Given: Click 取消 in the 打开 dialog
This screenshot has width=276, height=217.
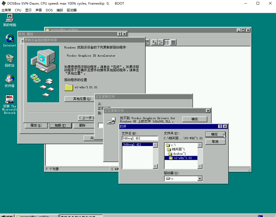Looking at the screenshot, I should click(215, 142).
